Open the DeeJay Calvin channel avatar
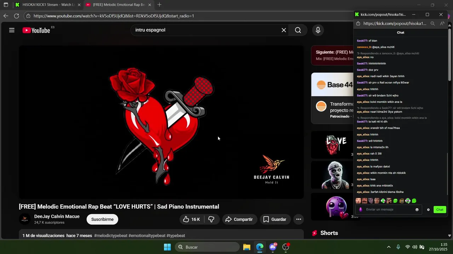Image resolution: width=453 pixels, height=254 pixels. 25,219
